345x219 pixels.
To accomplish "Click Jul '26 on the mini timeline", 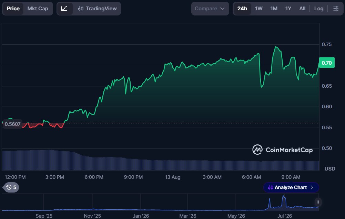I will click(284, 216).
